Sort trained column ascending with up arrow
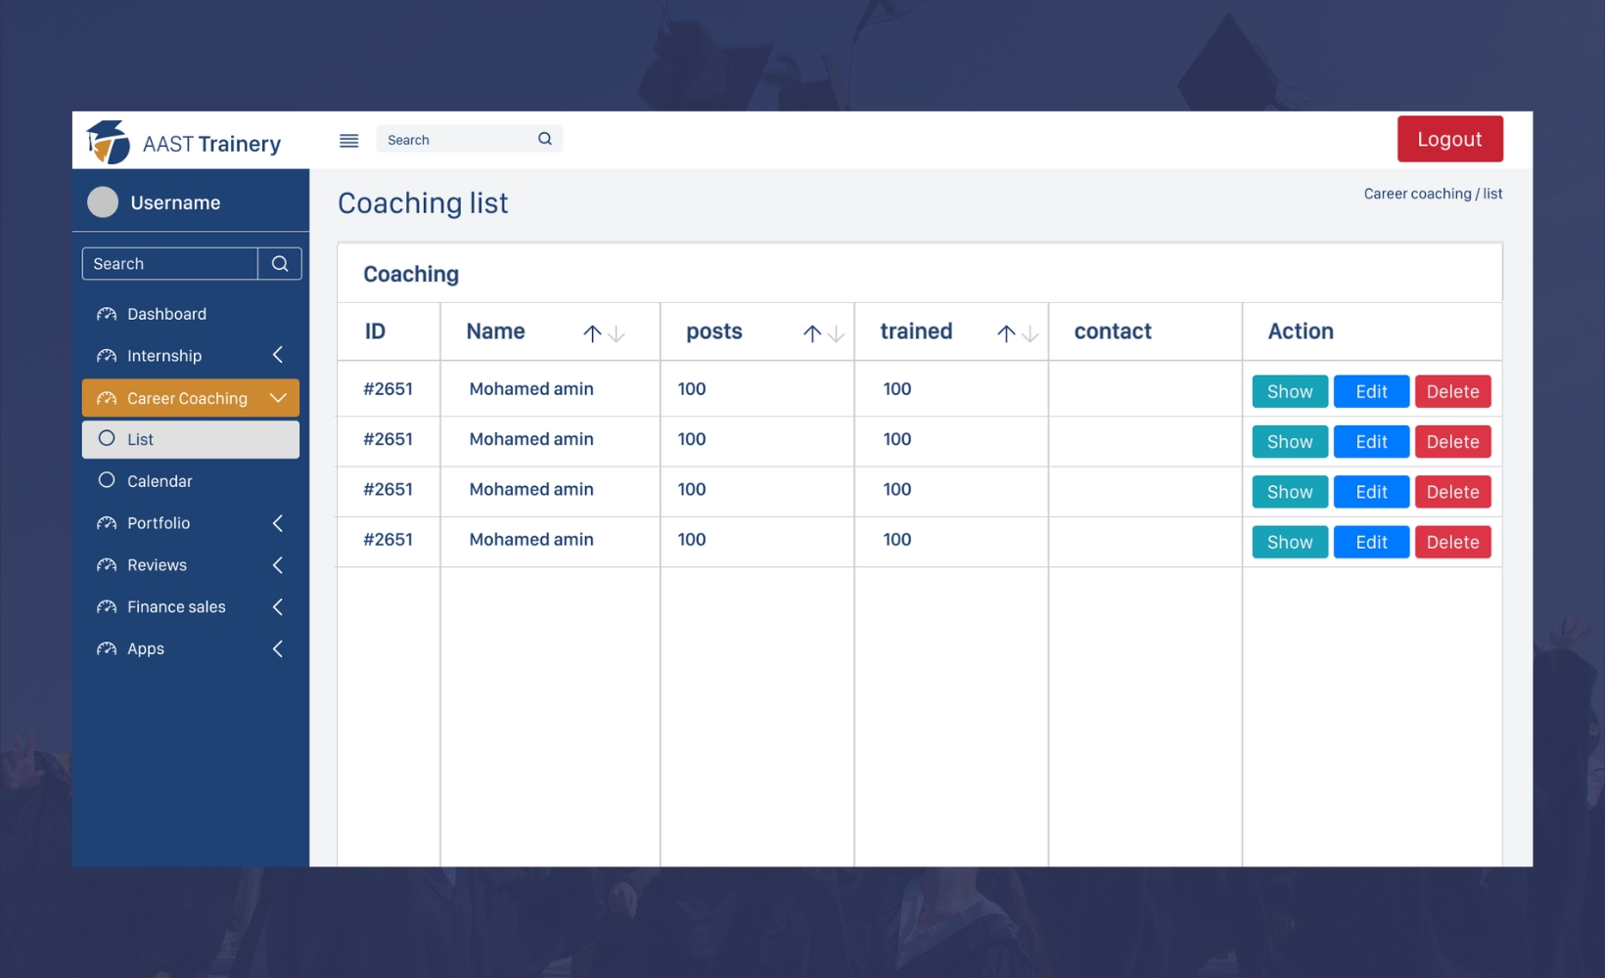The height and width of the screenshot is (978, 1605). 1006,333
